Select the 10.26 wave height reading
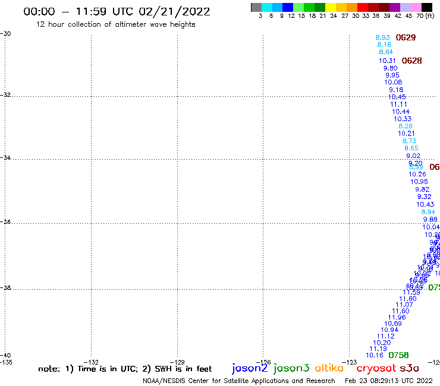Viewport: 440px width, 386px height. (417, 174)
